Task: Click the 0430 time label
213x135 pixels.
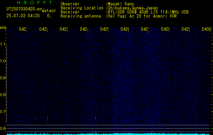Action: pyautogui.click(x=207, y=29)
